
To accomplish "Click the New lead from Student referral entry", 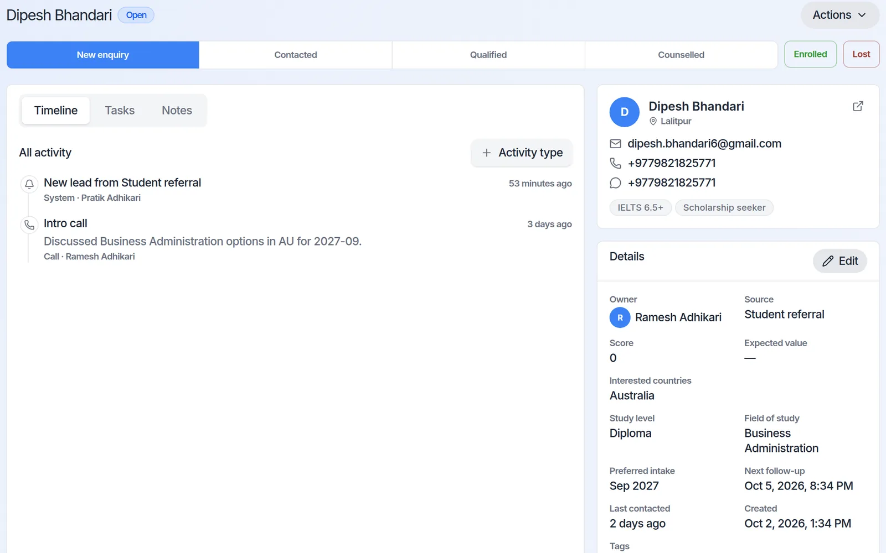I will pyautogui.click(x=122, y=182).
